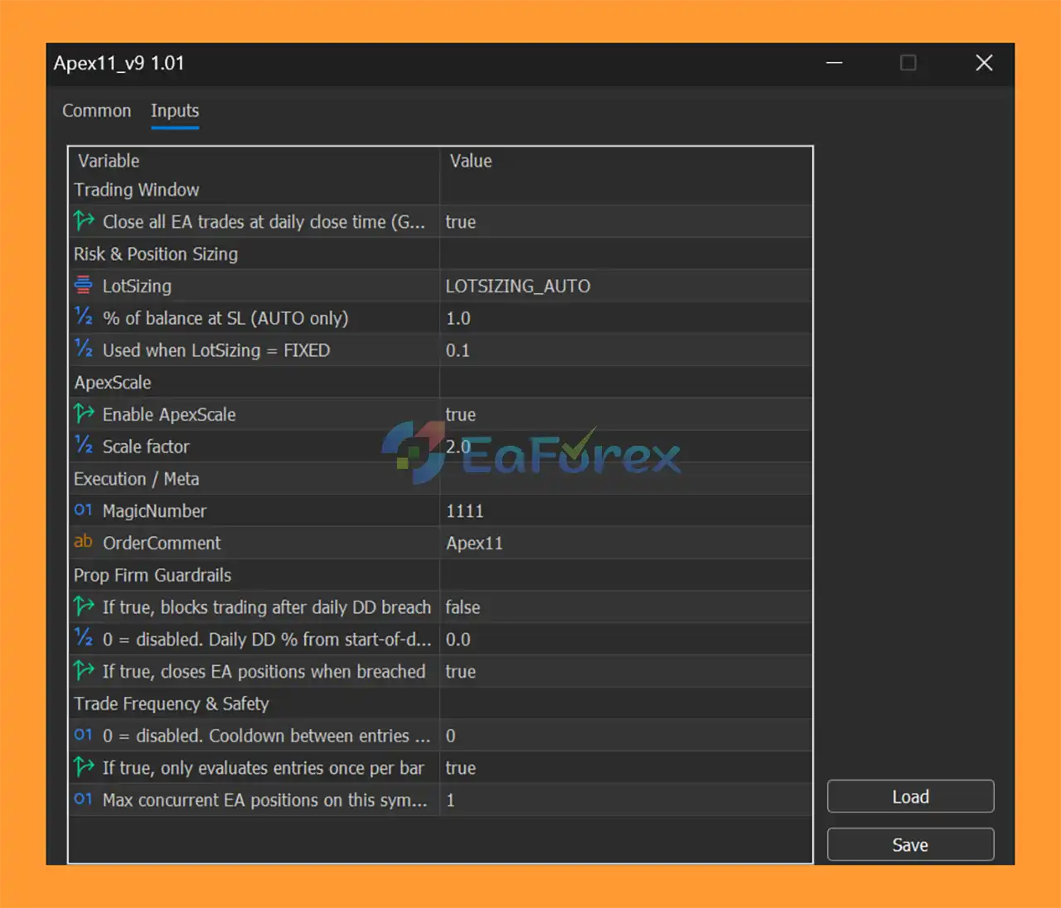This screenshot has width=1061, height=908.
Task: Toggle the blocks trading after daily DD breach value
Action: (x=463, y=607)
